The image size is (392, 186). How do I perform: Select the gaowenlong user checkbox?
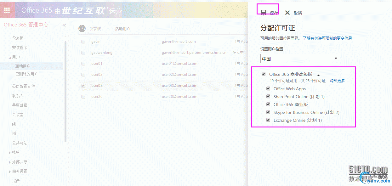(83, 53)
